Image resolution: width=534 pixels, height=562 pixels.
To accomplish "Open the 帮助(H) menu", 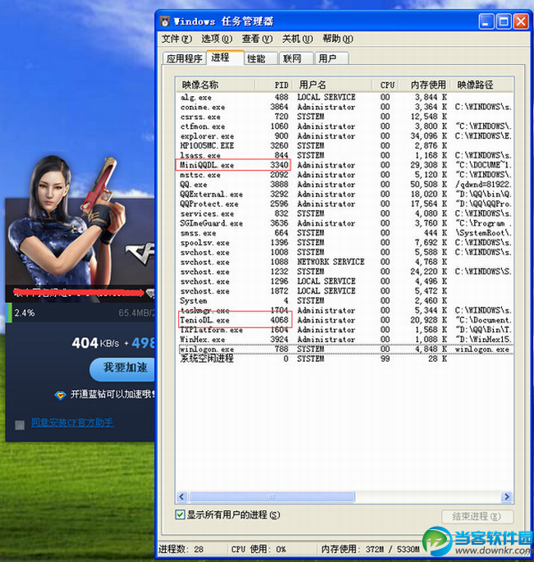I will pos(338,39).
